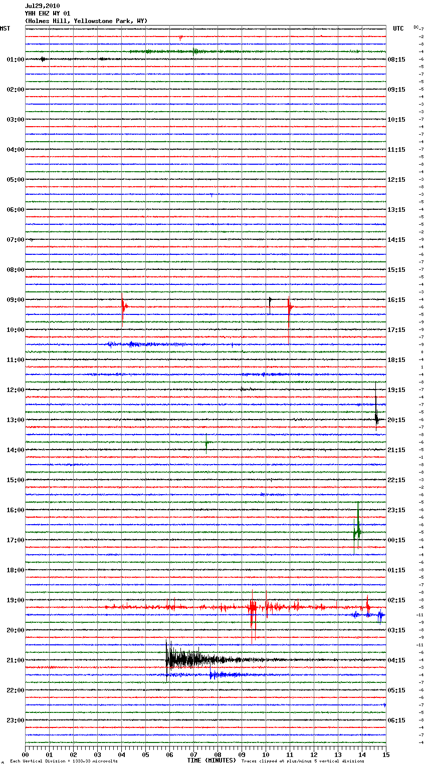Select the 18:00 MST row label
Image resolution: width=426 pixels, height=768 pixels.
[x=16, y=570]
